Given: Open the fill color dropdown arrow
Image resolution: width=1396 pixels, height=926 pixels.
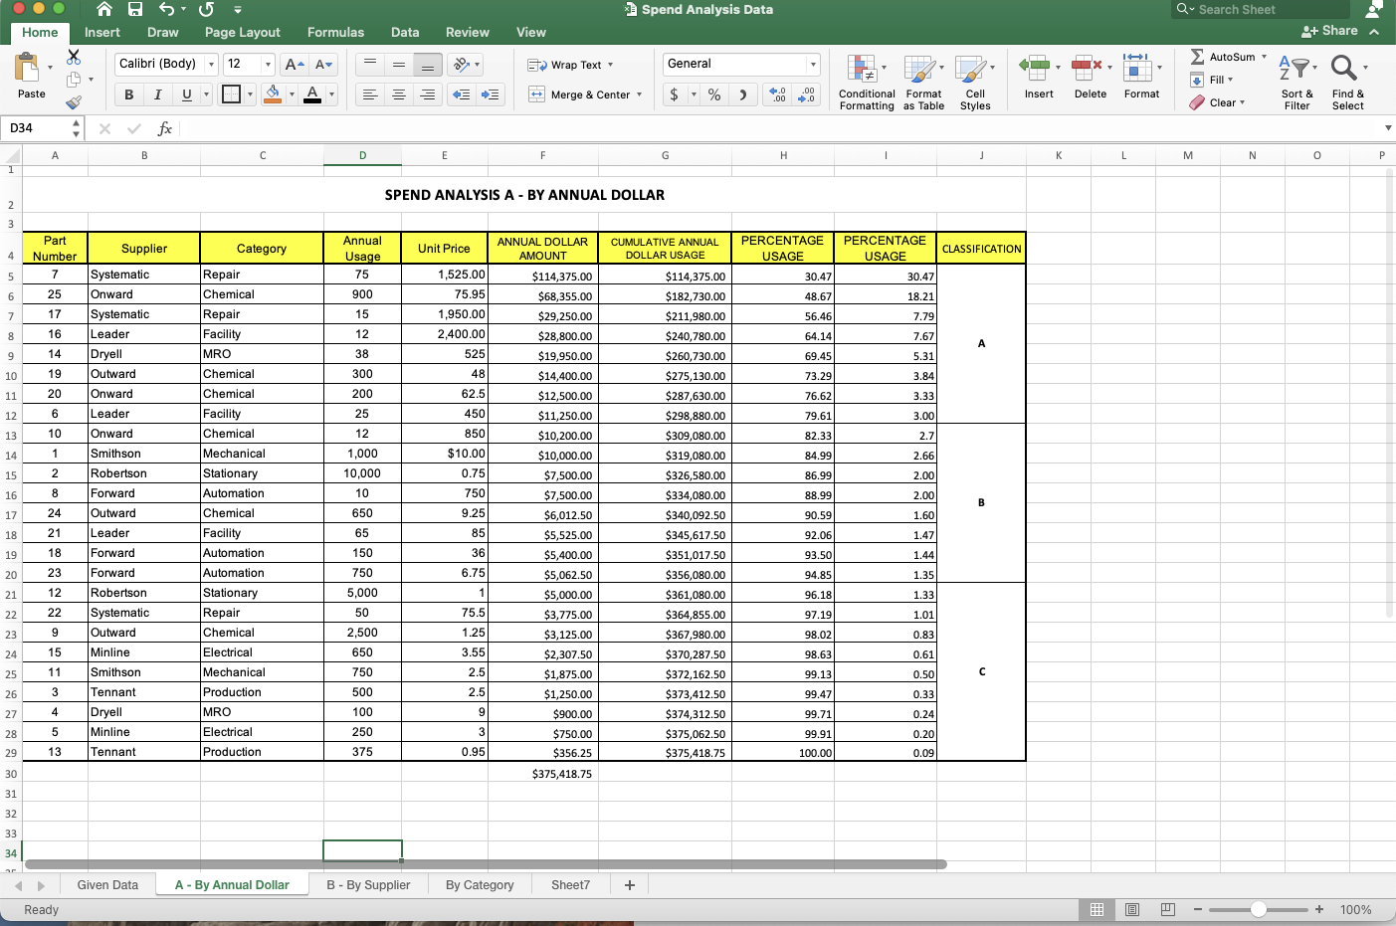Looking at the screenshot, I should (292, 94).
